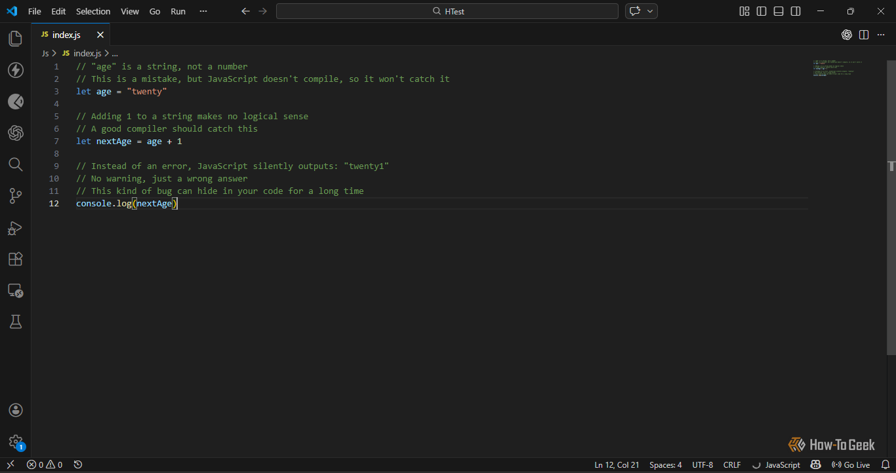The height and width of the screenshot is (473, 896).
Task: Open the pie-chart shaped extension view in the activity bar
Action: 15,102
